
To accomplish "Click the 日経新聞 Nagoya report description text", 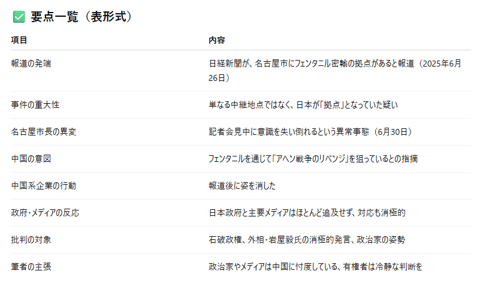I will click(x=335, y=71).
